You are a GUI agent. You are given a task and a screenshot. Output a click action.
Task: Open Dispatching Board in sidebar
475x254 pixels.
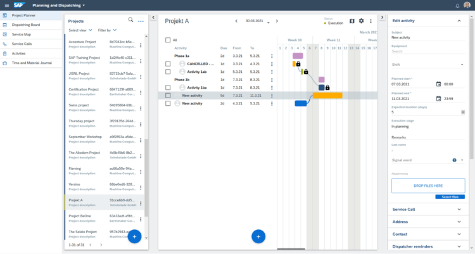(x=31, y=25)
